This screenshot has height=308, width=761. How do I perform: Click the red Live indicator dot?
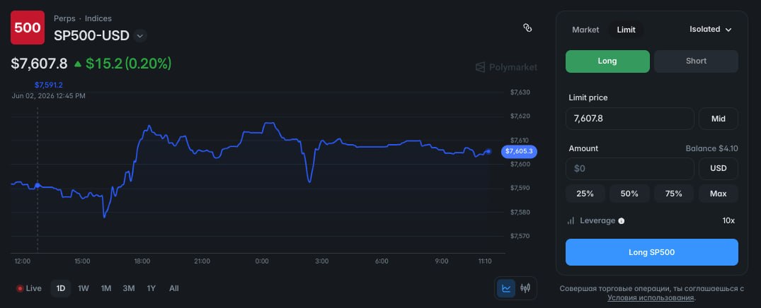20,289
